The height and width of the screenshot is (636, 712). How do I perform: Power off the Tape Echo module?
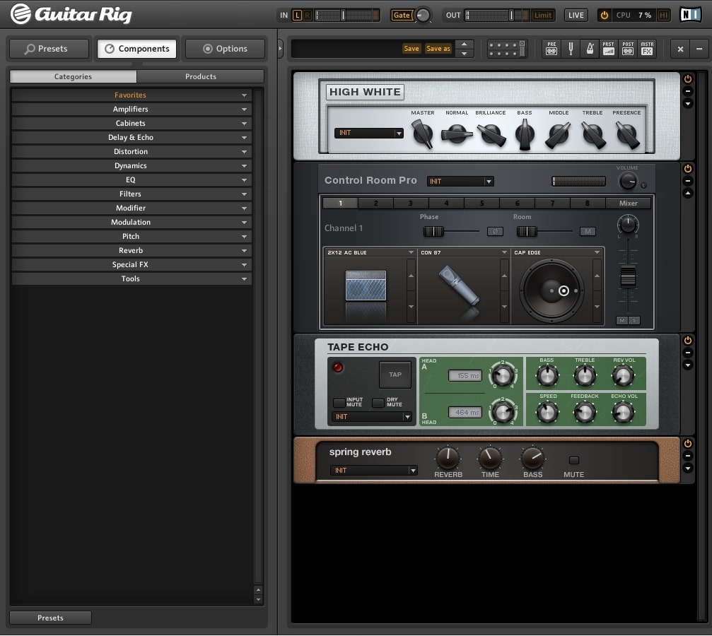coord(688,340)
